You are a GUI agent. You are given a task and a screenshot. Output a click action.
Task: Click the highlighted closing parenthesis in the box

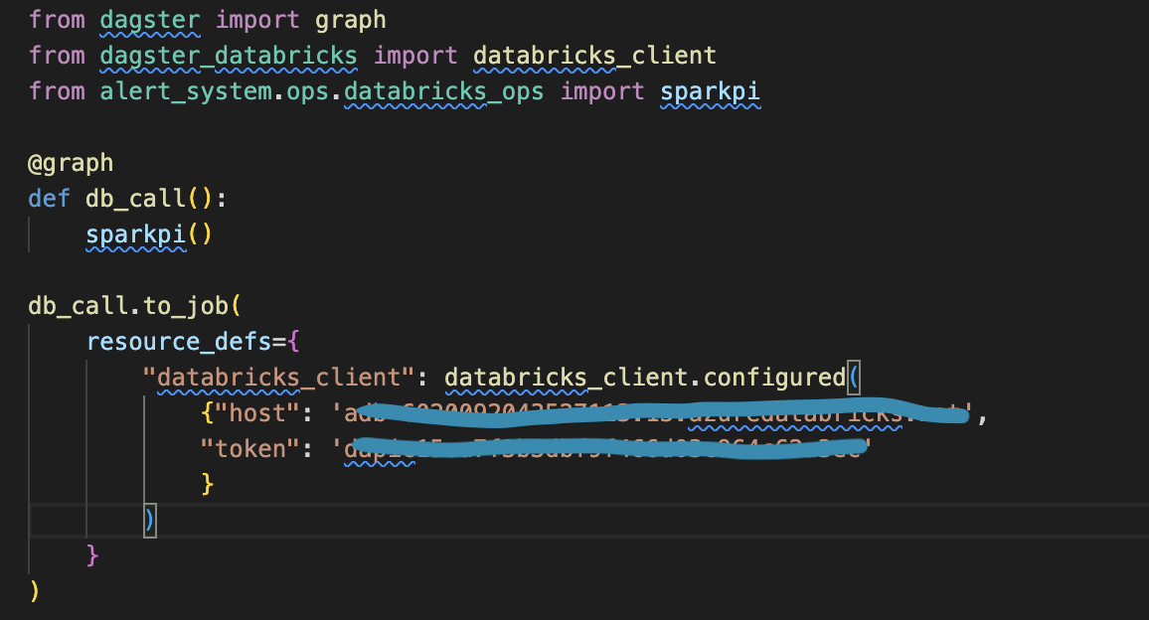coord(149,519)
